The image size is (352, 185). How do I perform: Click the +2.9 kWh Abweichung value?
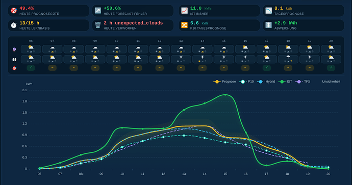click(286, 23)
